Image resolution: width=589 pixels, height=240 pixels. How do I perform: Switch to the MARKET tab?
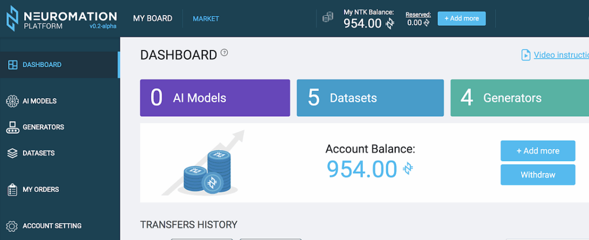coord(206,19)
